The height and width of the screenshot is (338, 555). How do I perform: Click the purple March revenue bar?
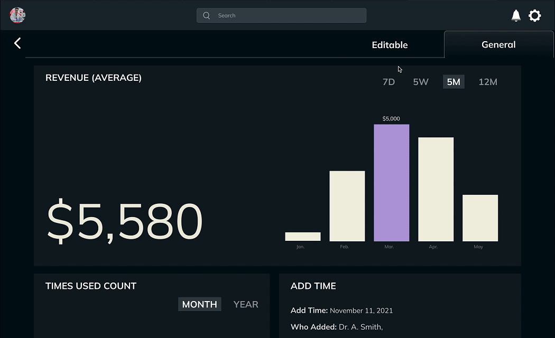click(x=392, y=183)
